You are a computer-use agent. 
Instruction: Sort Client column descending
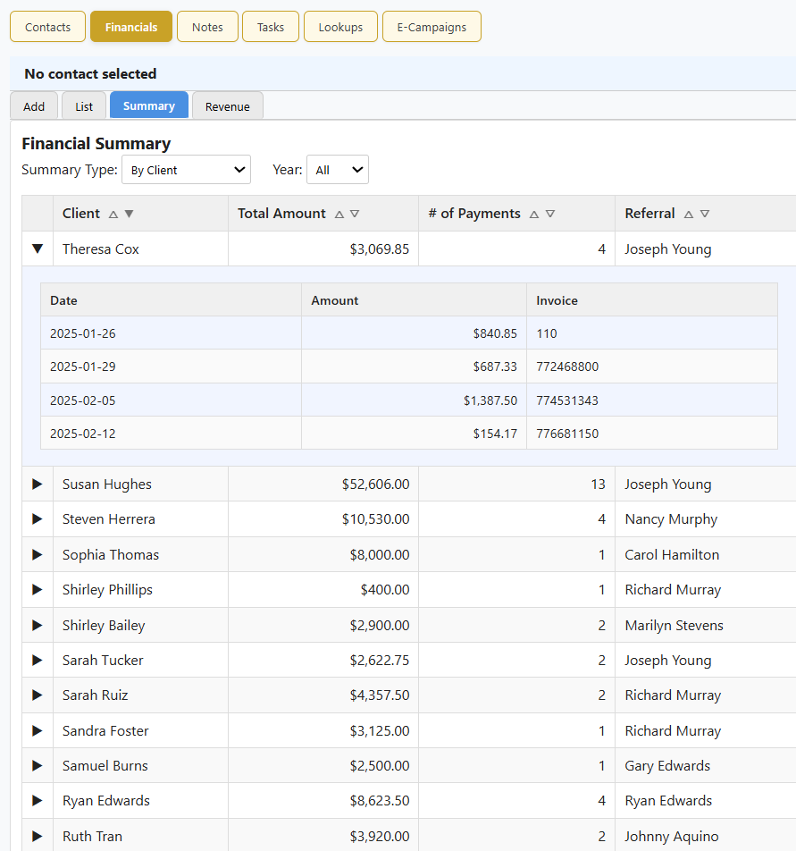pos(129,215)
